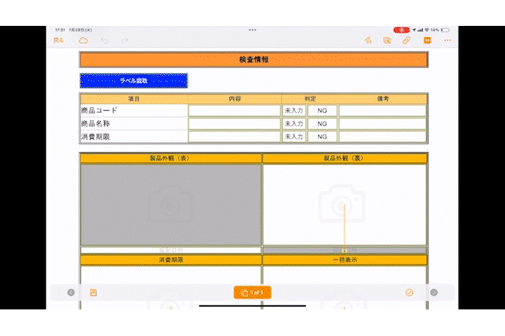The image size is (505, 336).
Task: Tap the 製品外観（裏） camera placeholder
Action: click(x=344, y=204)
